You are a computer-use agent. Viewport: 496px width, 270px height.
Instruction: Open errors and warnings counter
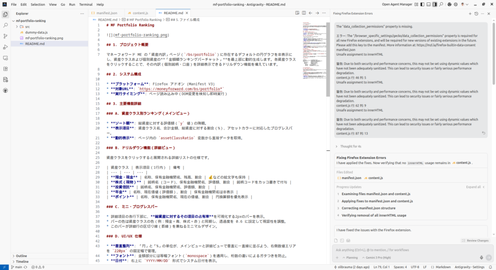[38, 267]
